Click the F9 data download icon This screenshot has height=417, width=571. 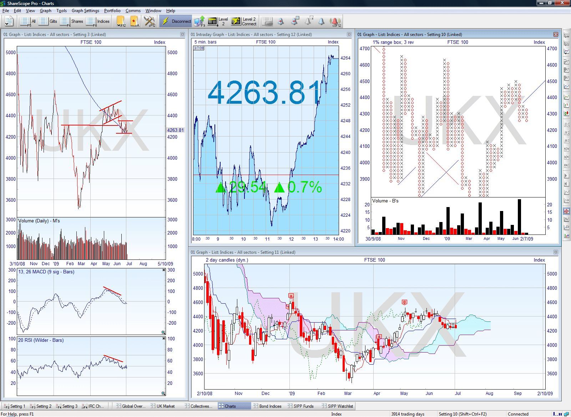click(200, 21)
